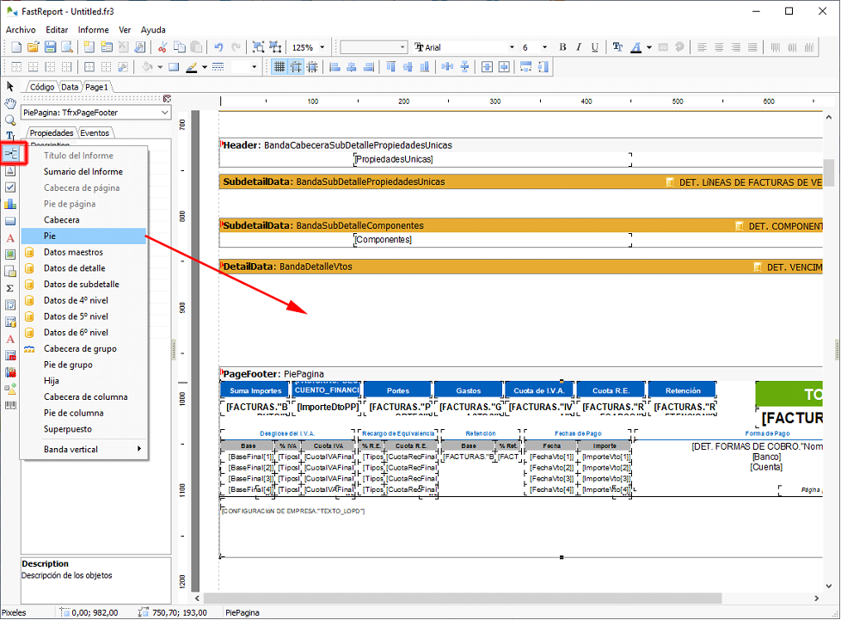Choose 'Pie' from the band menu
This screenshot has height=620, width=841.
50,236
